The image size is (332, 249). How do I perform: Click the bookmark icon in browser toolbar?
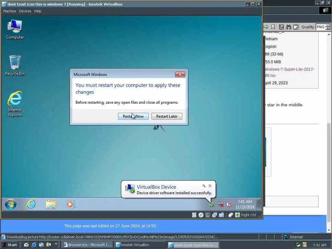(x=273, y=27)
